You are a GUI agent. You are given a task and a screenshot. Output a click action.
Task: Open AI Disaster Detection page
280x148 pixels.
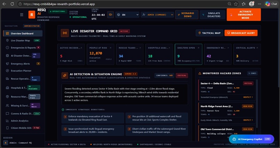[x=23, y=56]
